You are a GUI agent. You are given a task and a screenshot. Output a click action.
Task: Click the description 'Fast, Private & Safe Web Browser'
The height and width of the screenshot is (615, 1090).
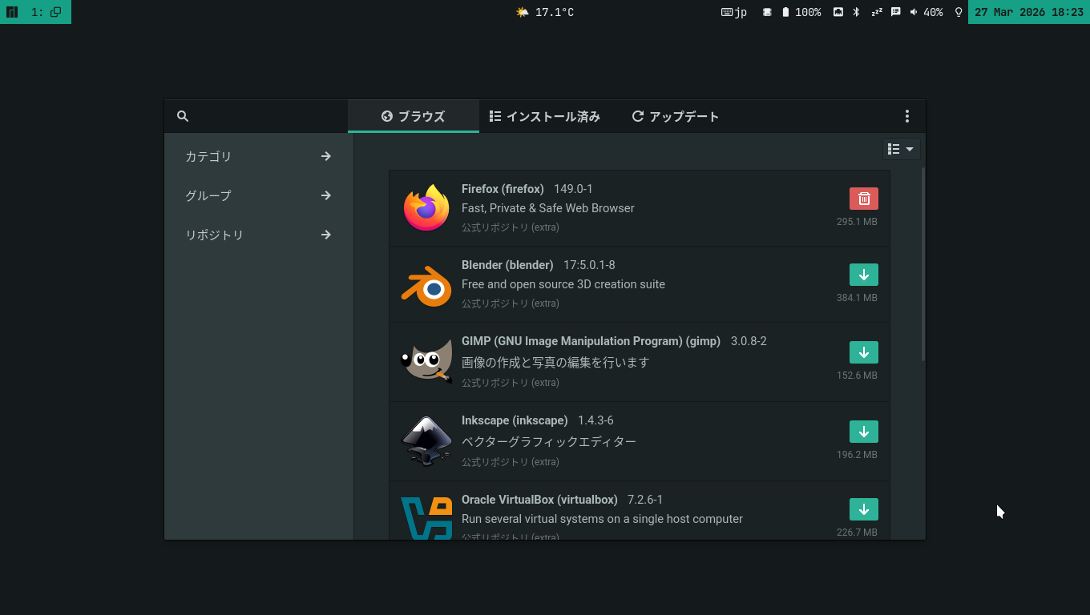[x=548, y=208]
